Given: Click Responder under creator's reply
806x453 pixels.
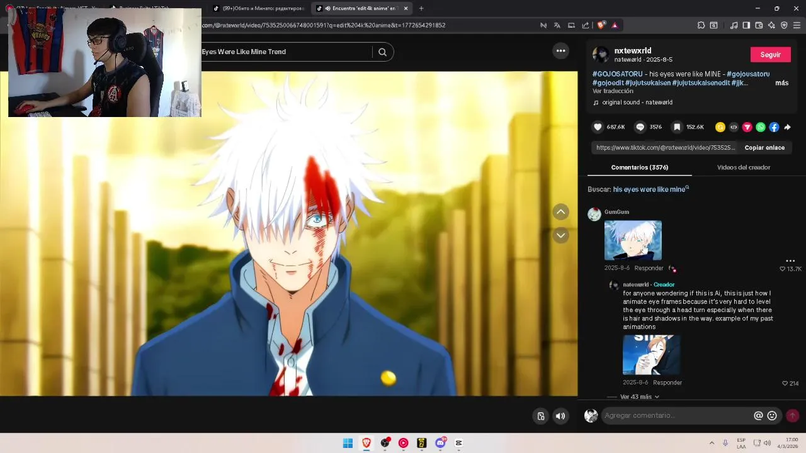Looking at the screenshot, I should pos(667,383).
